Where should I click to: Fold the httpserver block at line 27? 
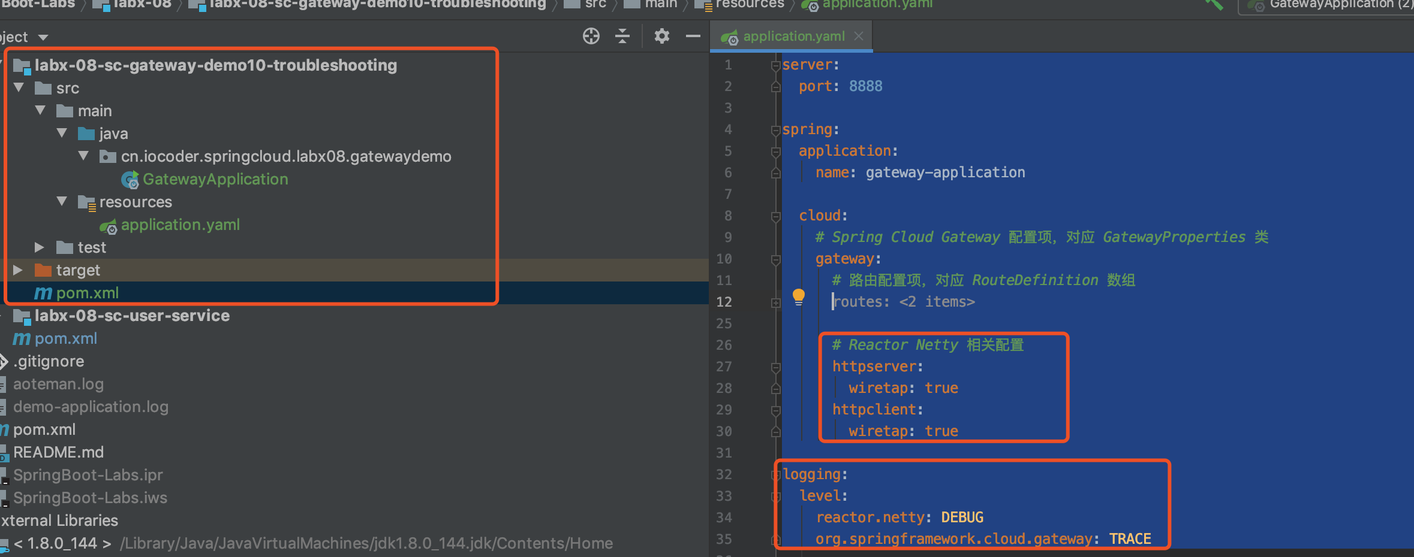[x=775, y=367]
